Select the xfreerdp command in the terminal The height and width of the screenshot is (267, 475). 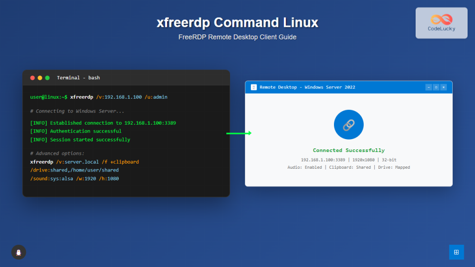tap(82, 97)
